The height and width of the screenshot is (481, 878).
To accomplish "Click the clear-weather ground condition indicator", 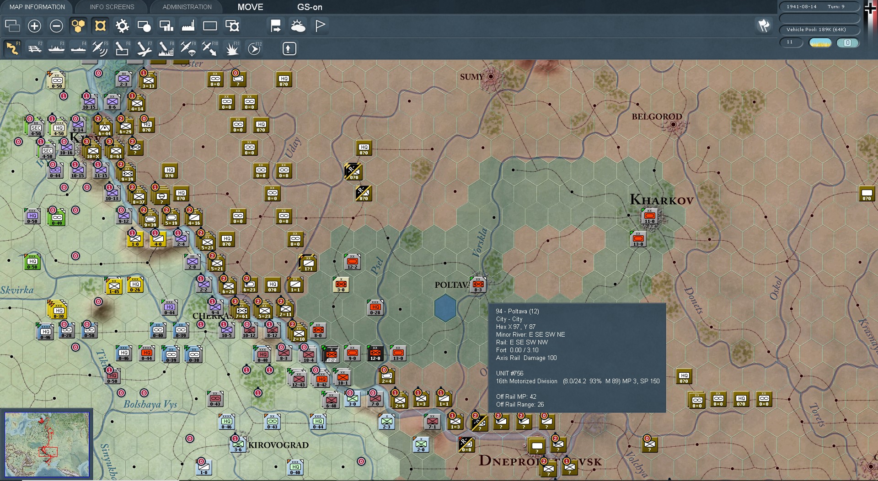I will pyautogui.click(x=820, y=42).
